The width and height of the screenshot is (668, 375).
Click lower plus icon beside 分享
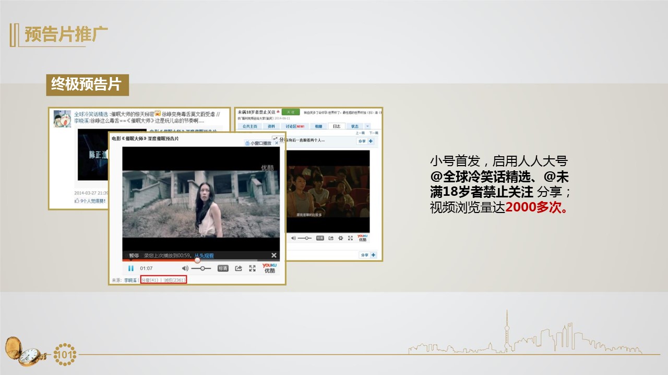click(374, 255)
